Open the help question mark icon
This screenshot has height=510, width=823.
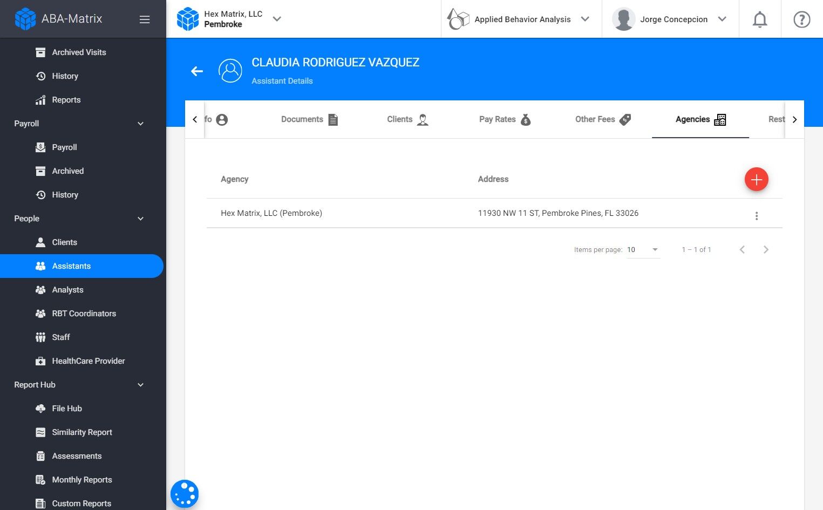(x=801, y=19)
